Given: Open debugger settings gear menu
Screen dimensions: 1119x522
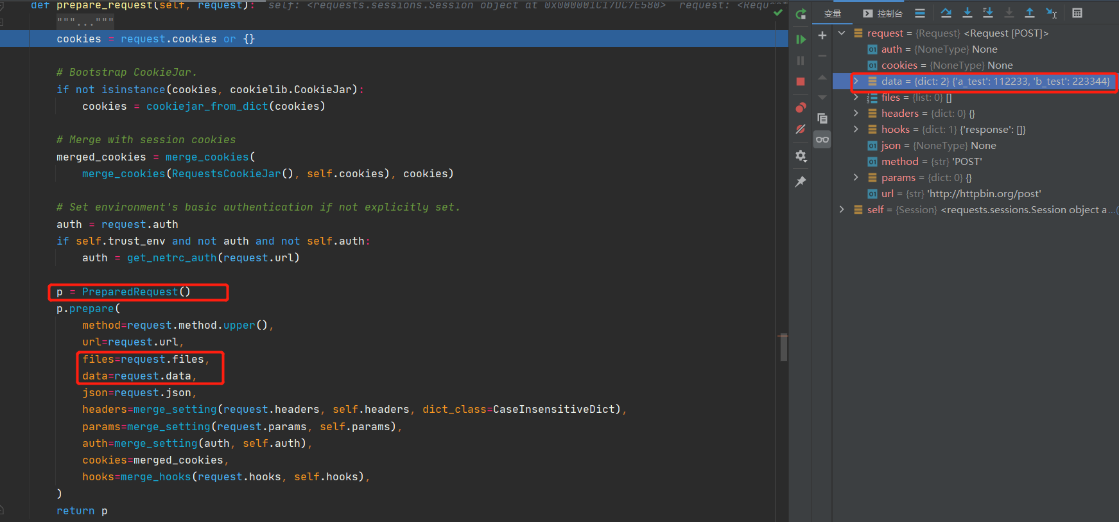Looking at the screenshot, I should point(801,156).
